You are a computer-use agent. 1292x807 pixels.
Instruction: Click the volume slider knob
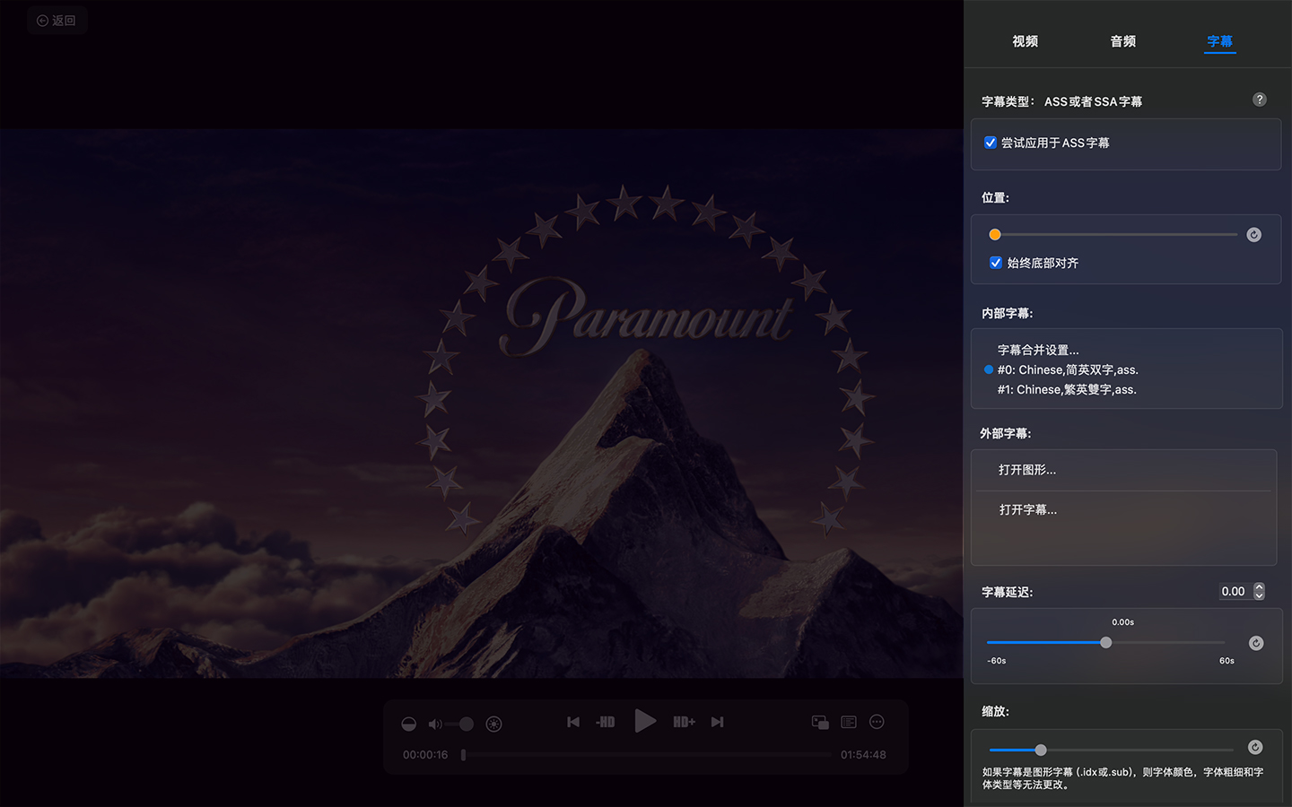[x=466, y=724]
